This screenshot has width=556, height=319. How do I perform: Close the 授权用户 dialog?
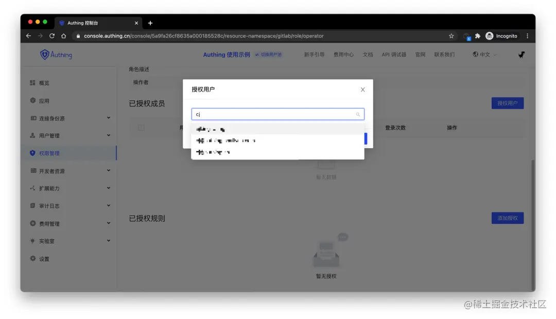(363, 90)
